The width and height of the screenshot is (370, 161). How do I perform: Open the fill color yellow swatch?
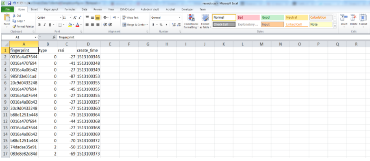click(x=70, y=25)
